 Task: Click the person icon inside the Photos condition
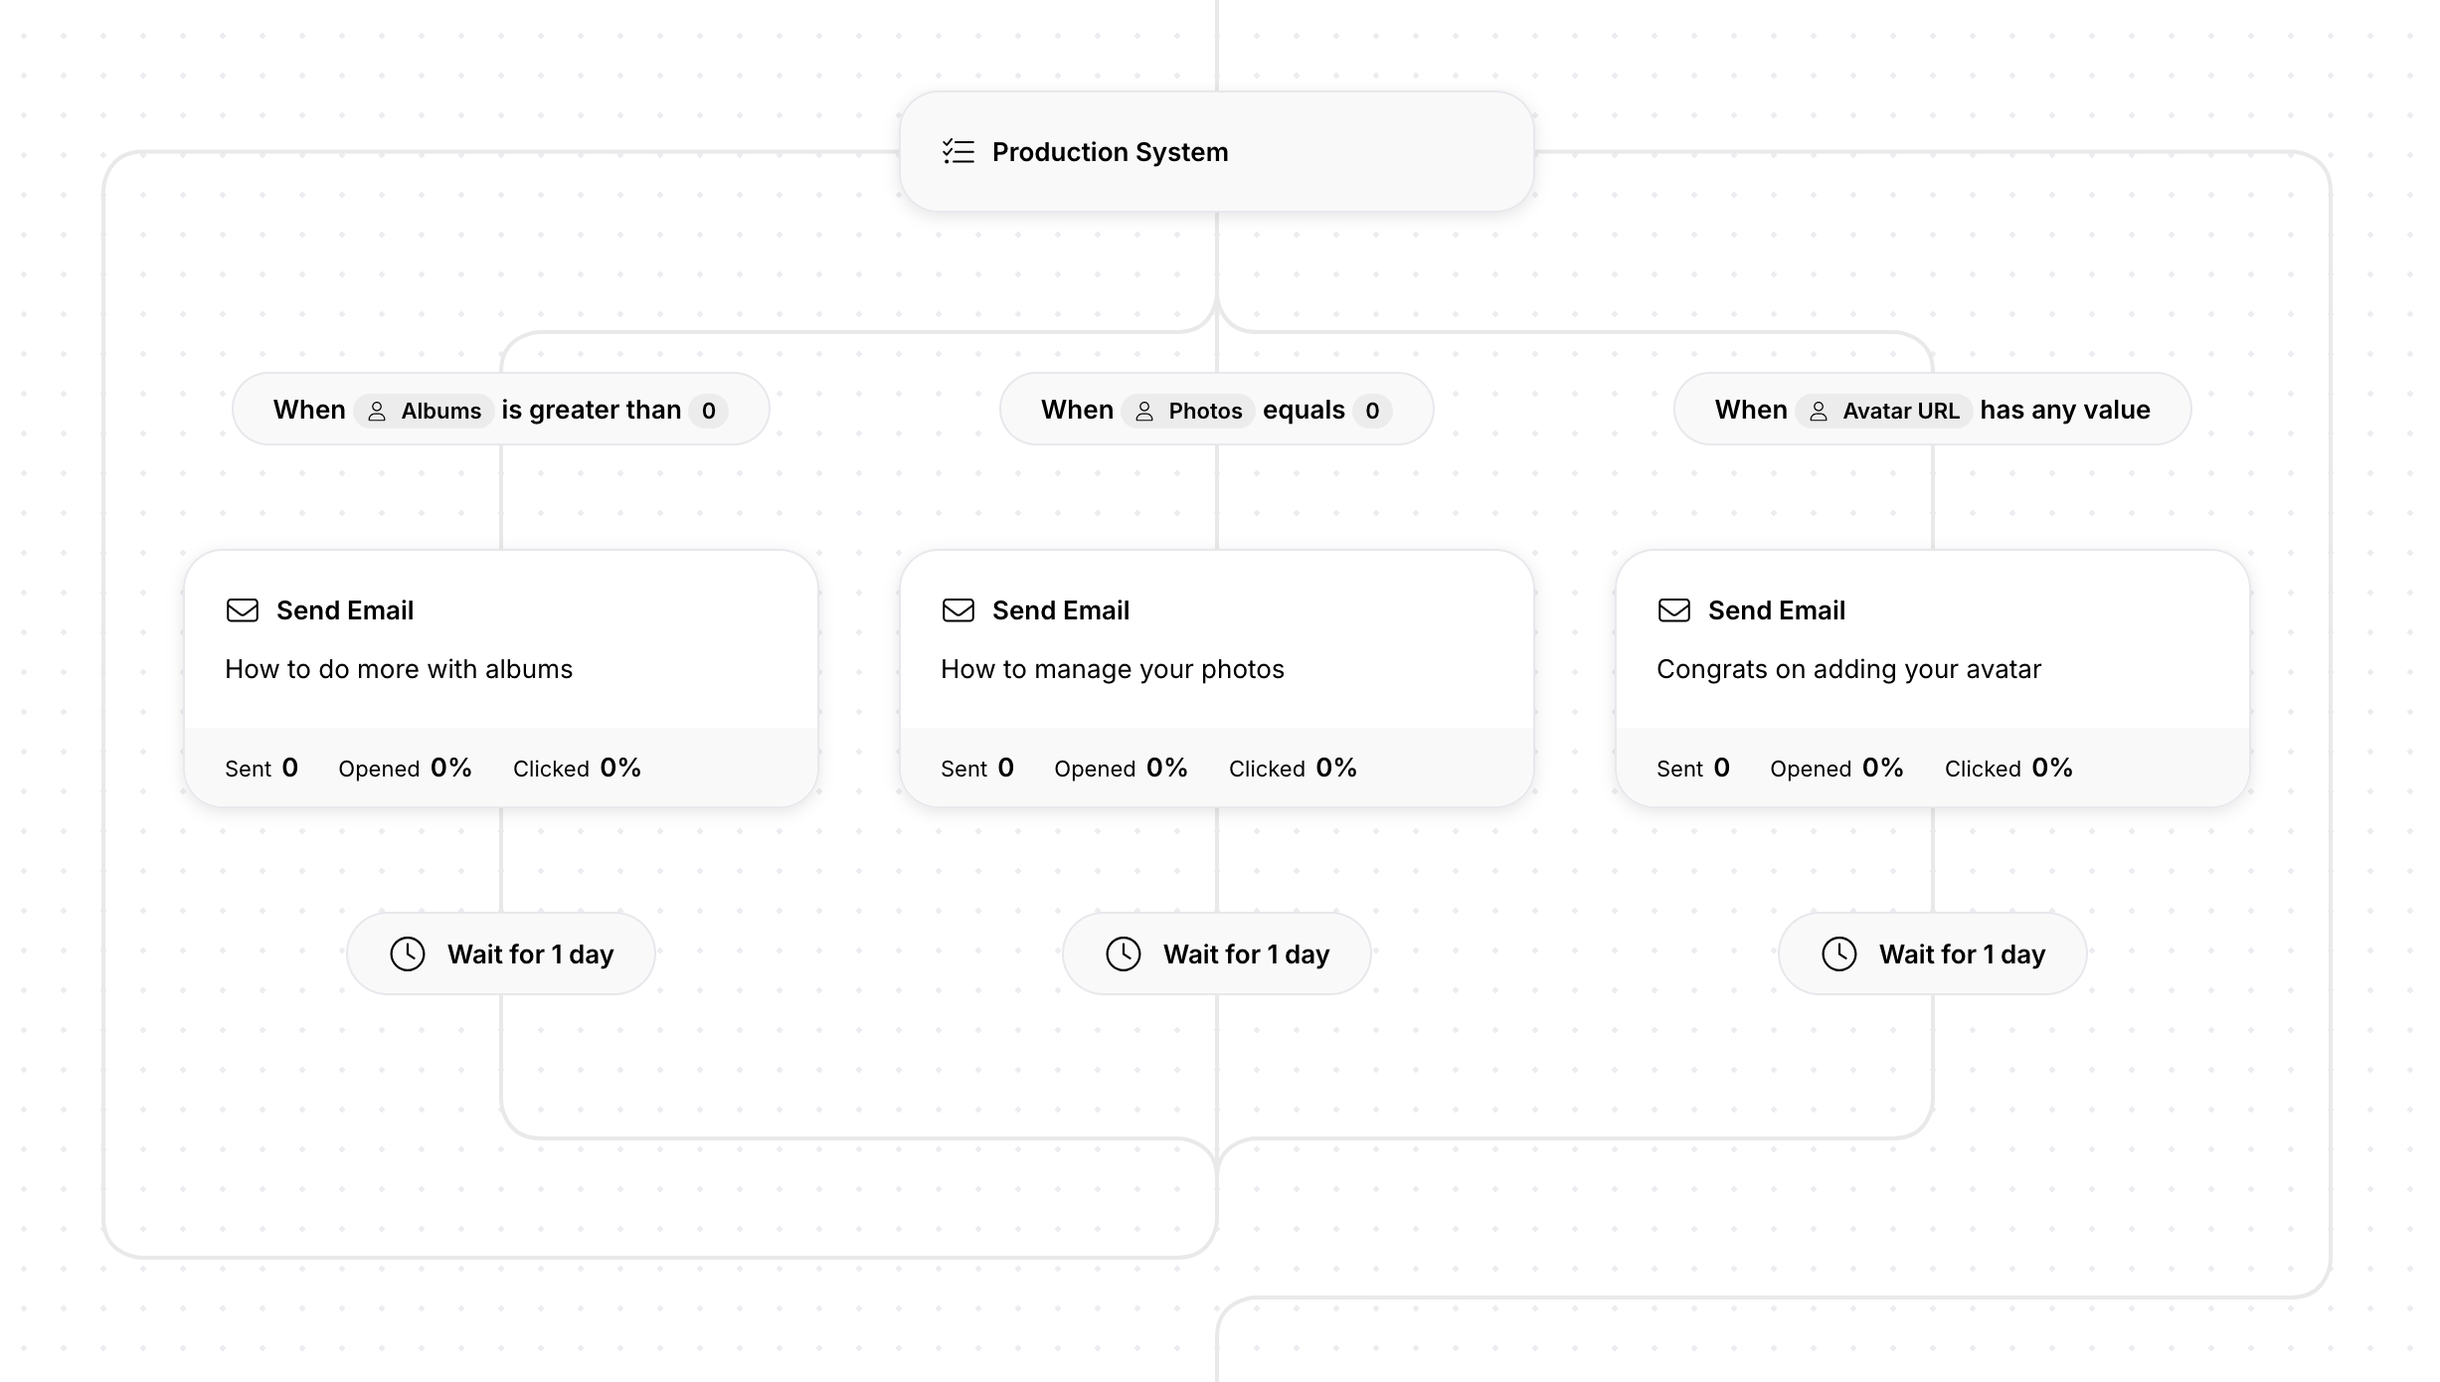(1144, 411)
